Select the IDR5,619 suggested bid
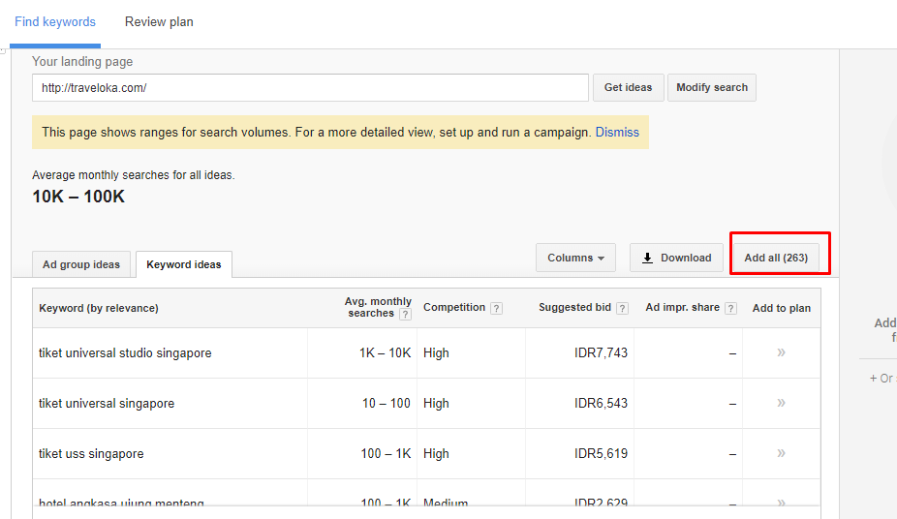 pyautogui.click(x=601, y=454)
